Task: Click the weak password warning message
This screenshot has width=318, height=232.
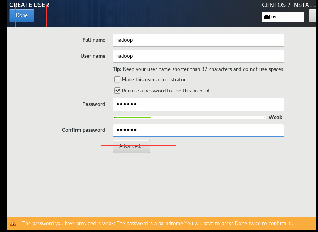Action: (x=157, y=223)
